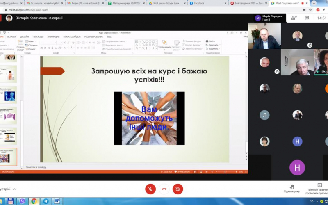Expand the Раздел section dropdown

pyautogui.click(x=31, y=49)
